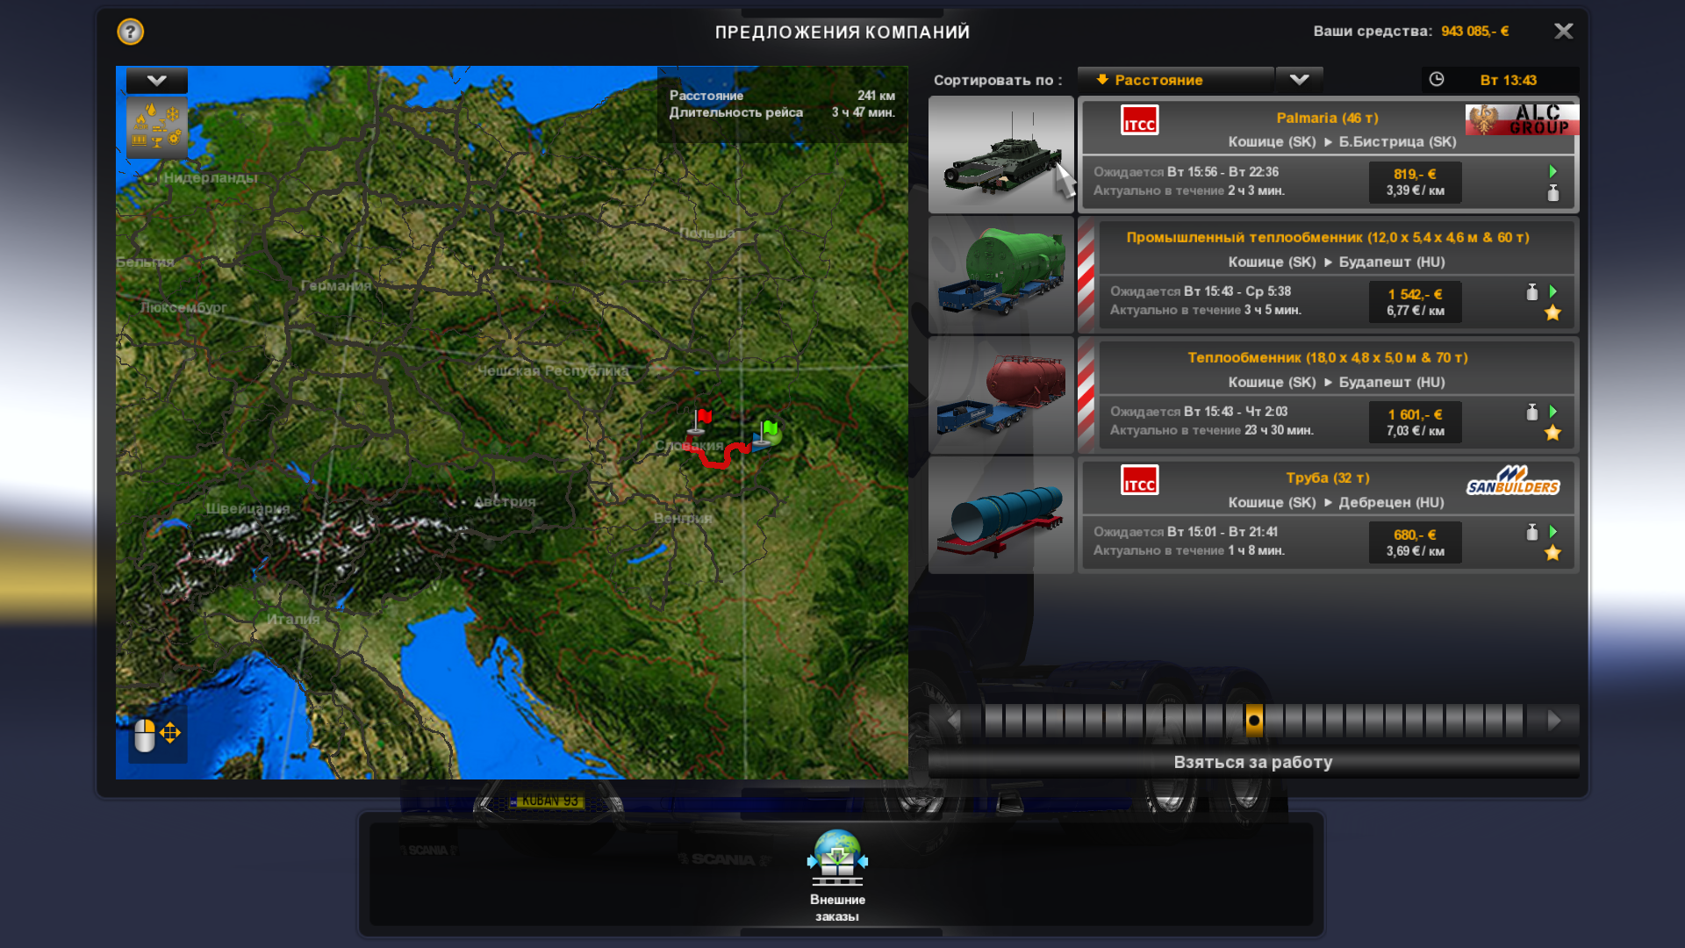
Task: Open the sort order dropdown arrow
Action: [1299, 80]
